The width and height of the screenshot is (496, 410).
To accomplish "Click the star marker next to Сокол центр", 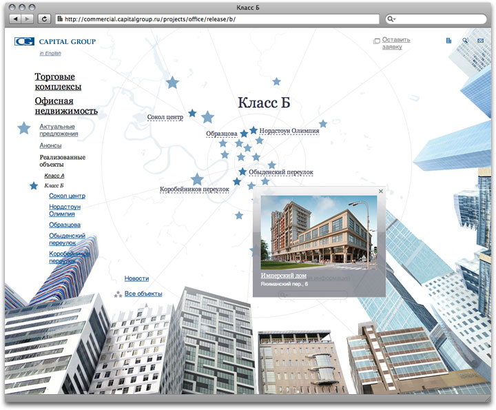I will [192, 113].
